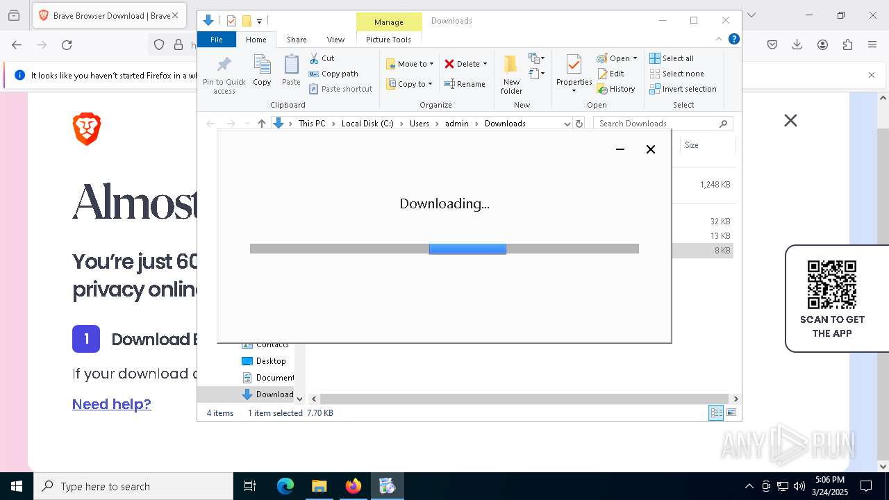Save to Pocket icon in Firefox

pyautogui.click(x=772, y=45)
